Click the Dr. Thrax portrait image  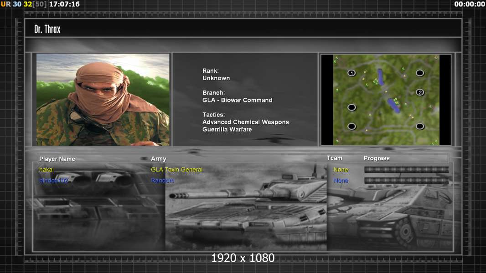coord(103,100)
